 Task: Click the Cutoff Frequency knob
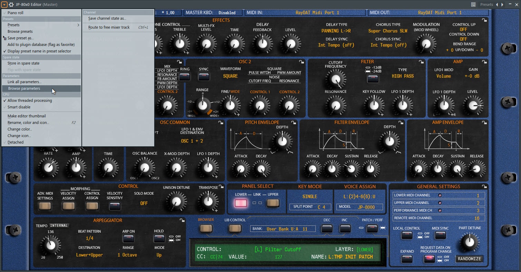pyautogui.click(x=335, y=80)
